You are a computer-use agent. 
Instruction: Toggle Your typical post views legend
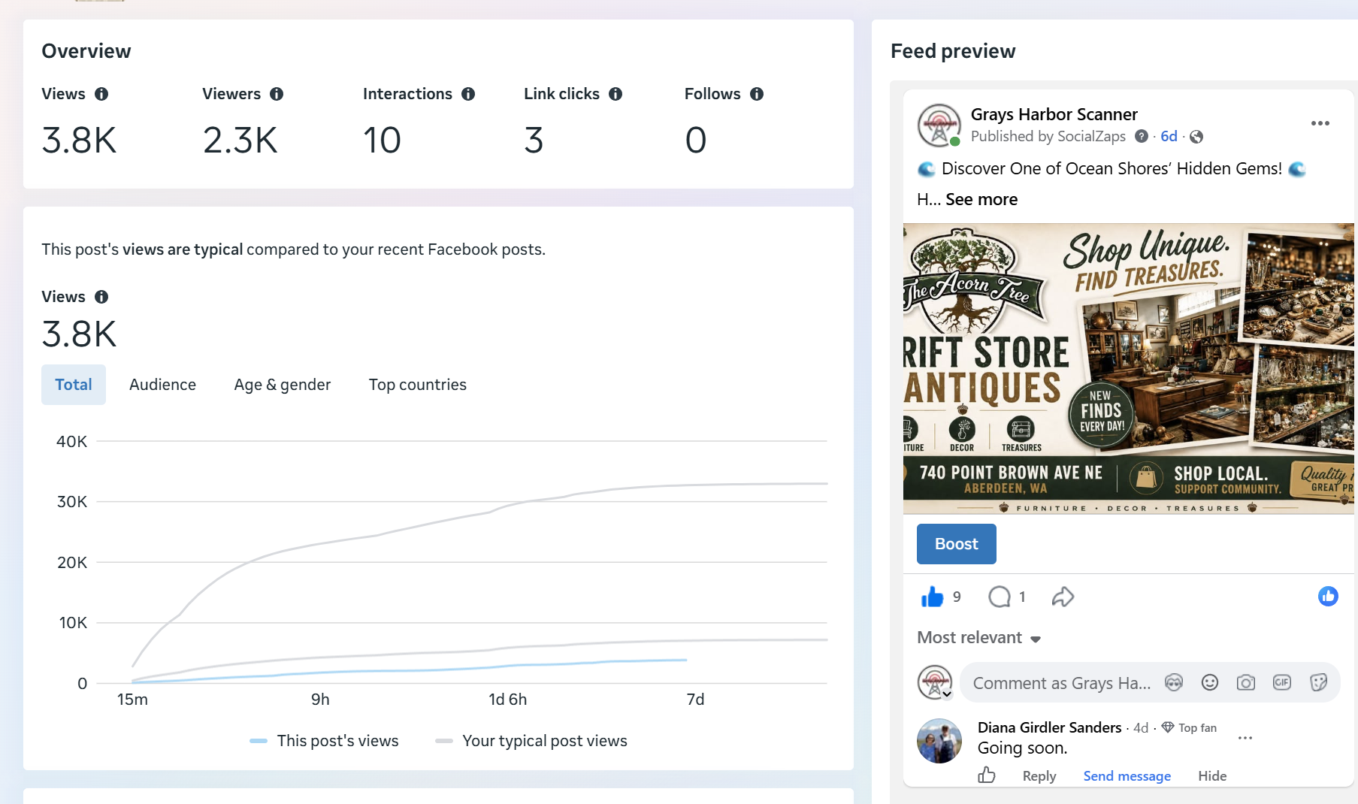(531, 741)
